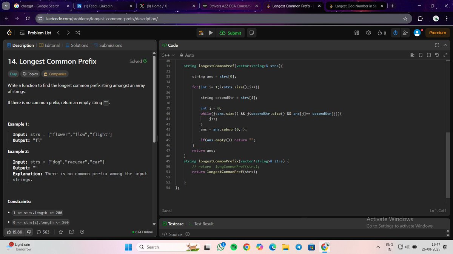Reload the page in the browser

[x=28, y=18]
